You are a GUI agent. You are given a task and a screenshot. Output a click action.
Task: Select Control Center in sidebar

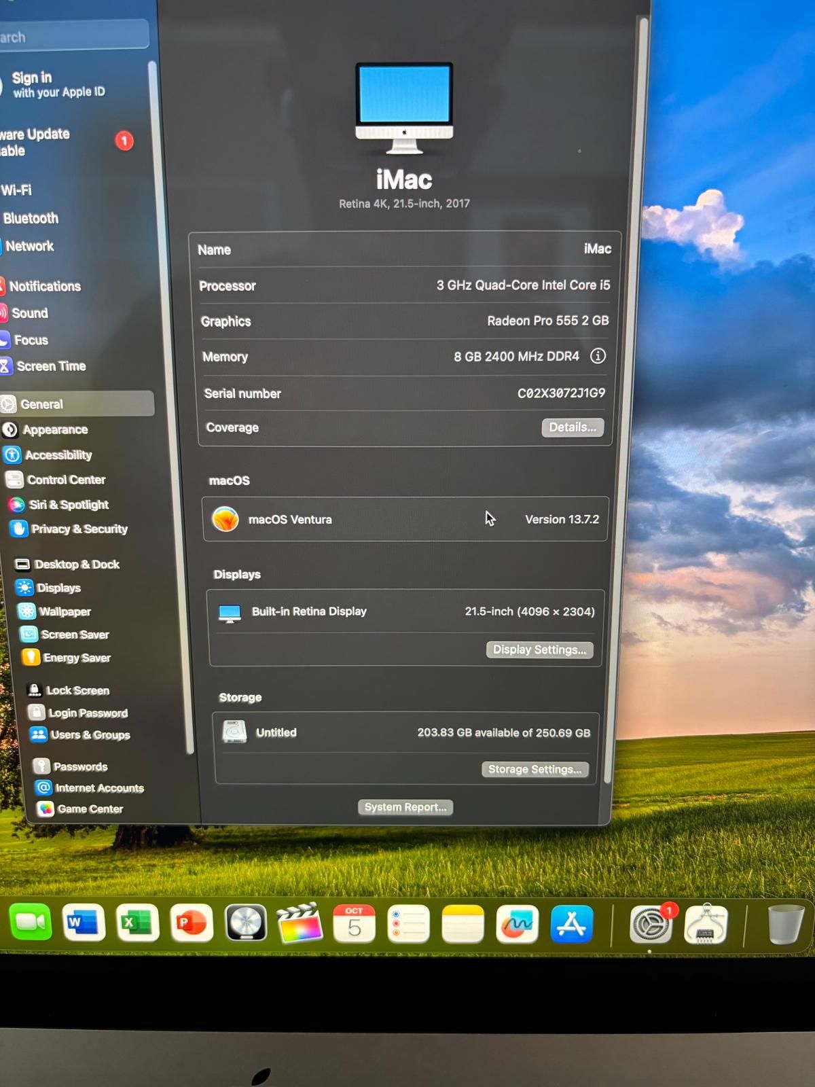56,480
